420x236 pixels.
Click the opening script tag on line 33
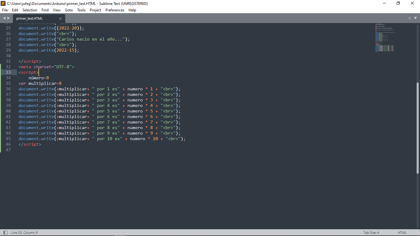pyautogui.click(x=29, y=72)
